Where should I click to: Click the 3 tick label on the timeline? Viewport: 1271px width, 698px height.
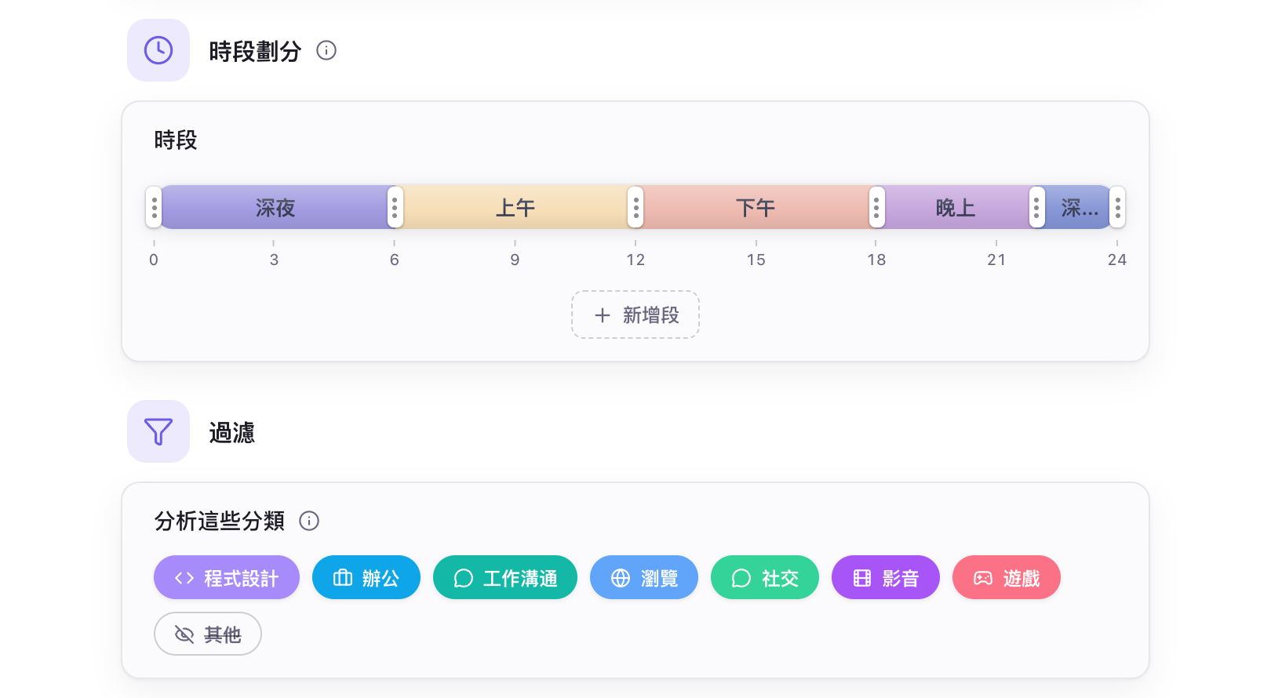[x=274, y=260]
